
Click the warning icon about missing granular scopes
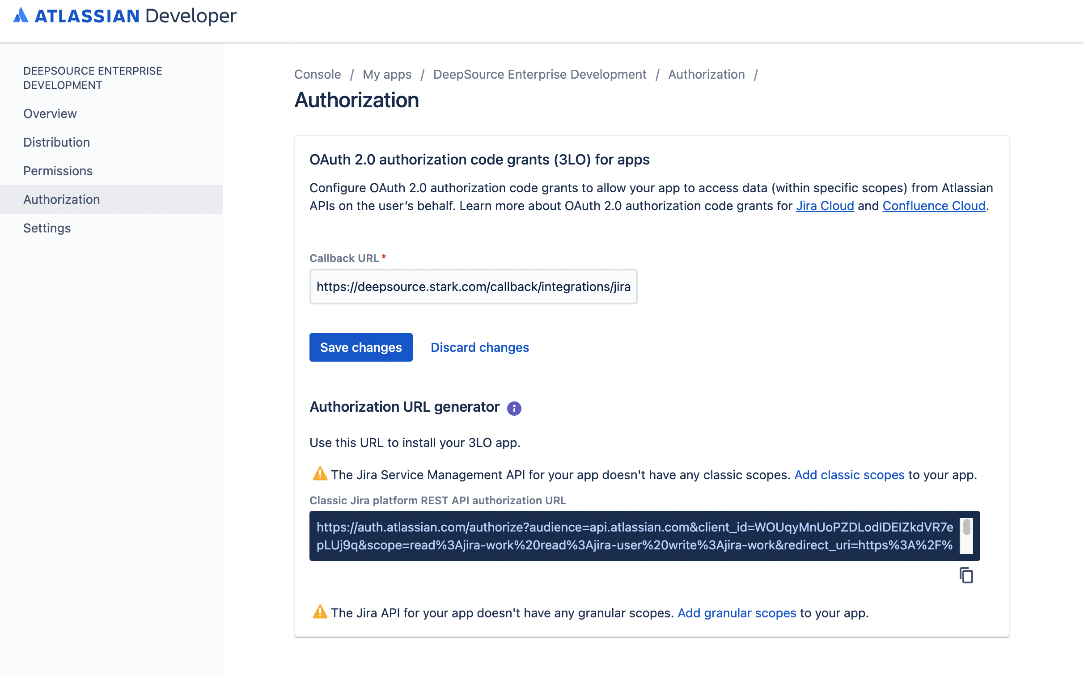pyautogui.click(x=320, y=612)
